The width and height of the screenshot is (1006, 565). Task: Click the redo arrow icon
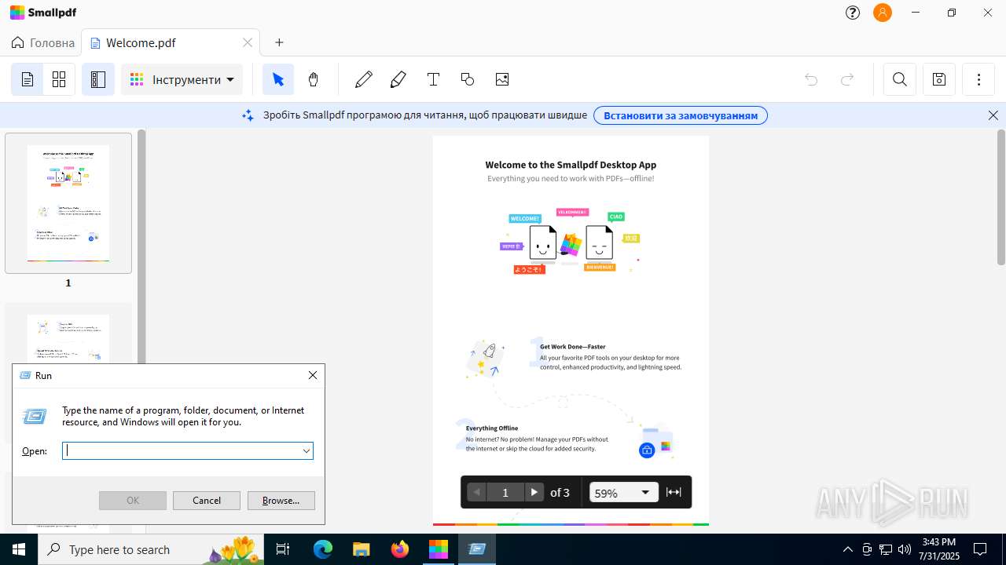847,79
